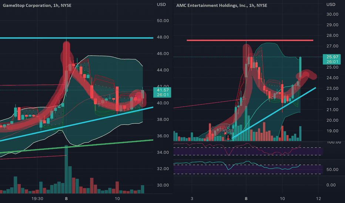345x203 pixels.
Task: Click the 23.00 price level on AMC axis
Action: pyautogui.click(x=332, y=89)
